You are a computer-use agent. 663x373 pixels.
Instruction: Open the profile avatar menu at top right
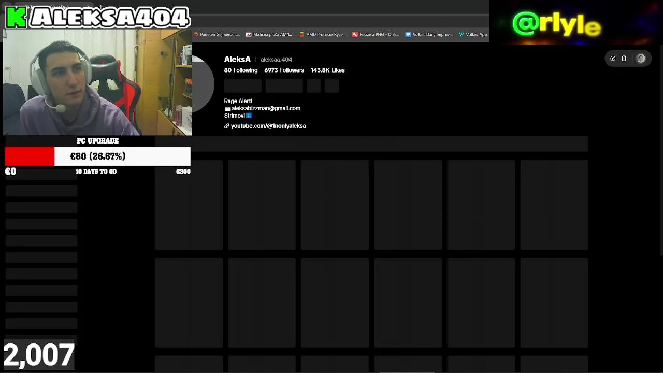pyautogui.click(x=641, y=59)
